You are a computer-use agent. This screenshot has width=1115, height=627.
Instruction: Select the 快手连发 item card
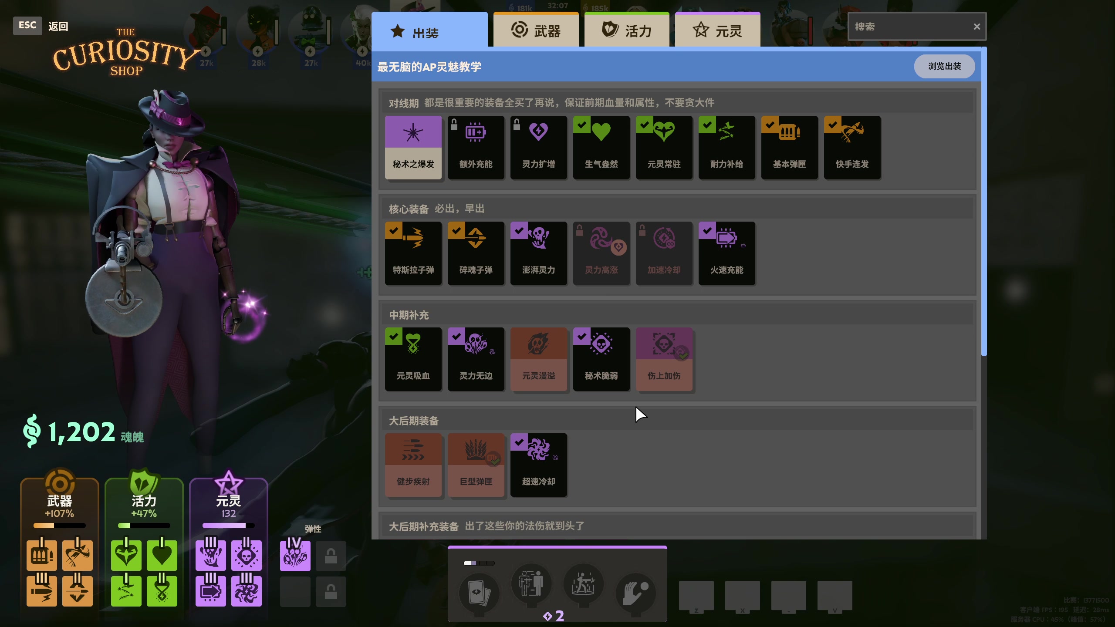(x=852, y=147)
